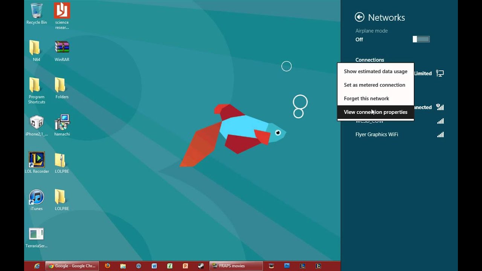Viewport: 482px width, 271px height.
Task: Open 'View connection properties'
Action: pyautogui.click(x=375, y=112)
